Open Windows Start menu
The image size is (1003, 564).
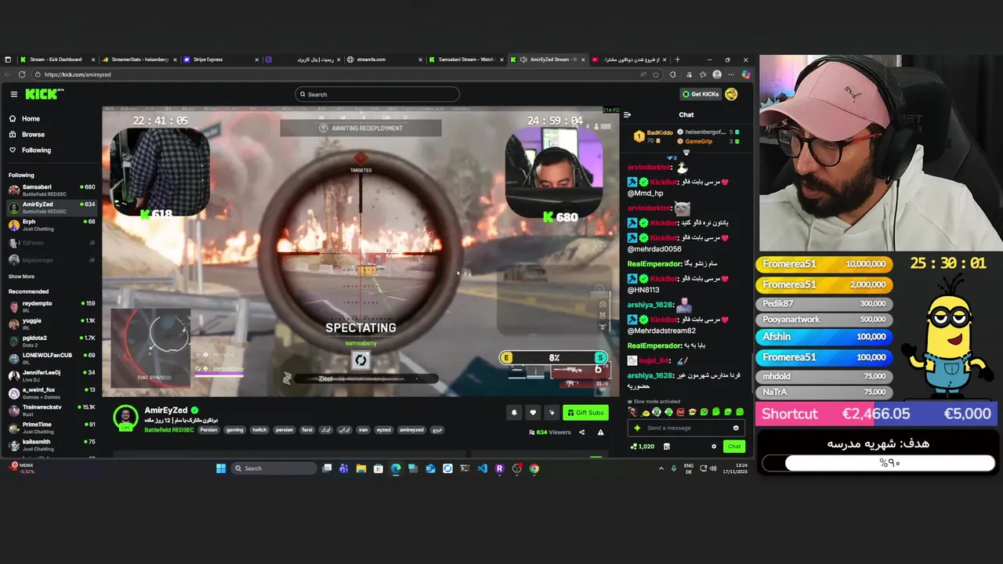(x=221, y=468)
